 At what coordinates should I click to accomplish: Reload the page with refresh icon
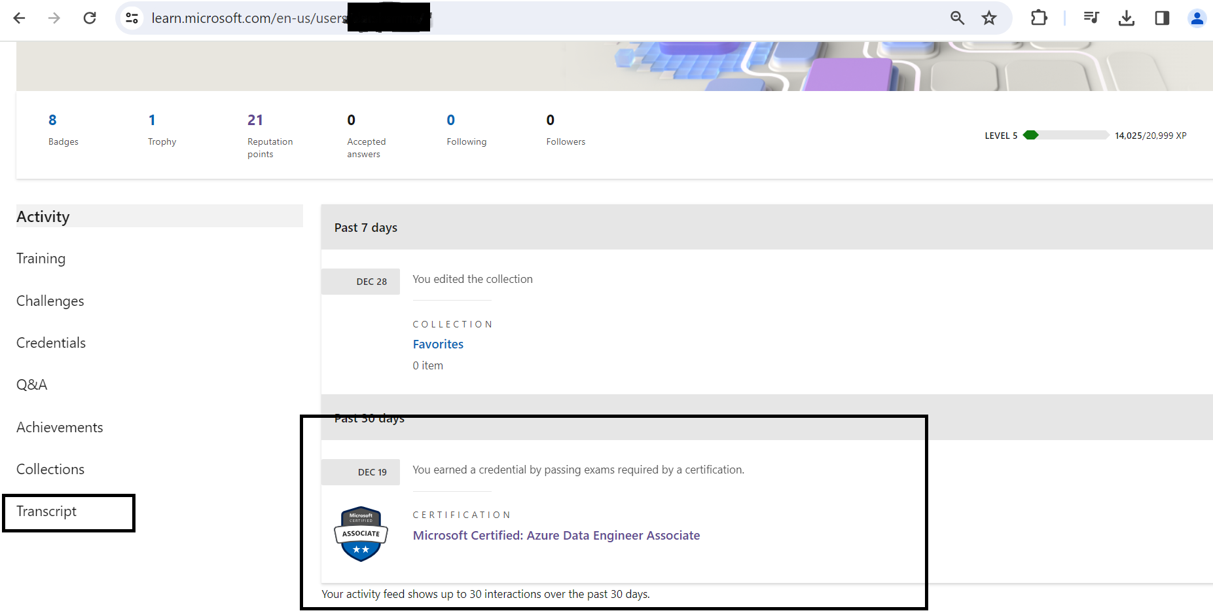click(90, 18)
